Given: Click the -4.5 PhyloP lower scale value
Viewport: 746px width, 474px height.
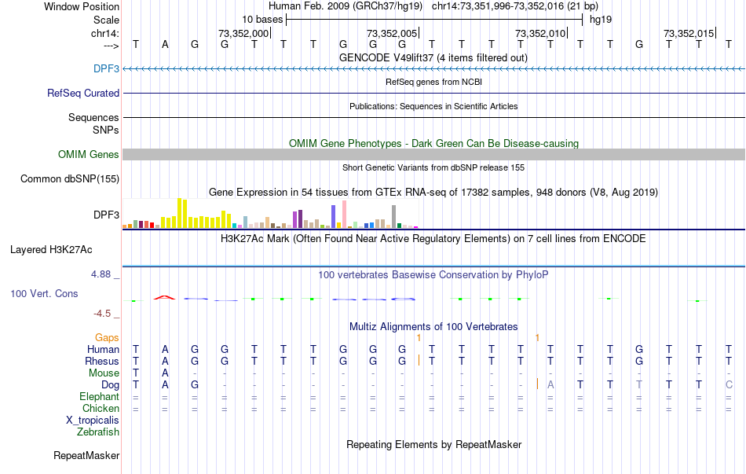Looking at the screenshot, I should 102,314.
